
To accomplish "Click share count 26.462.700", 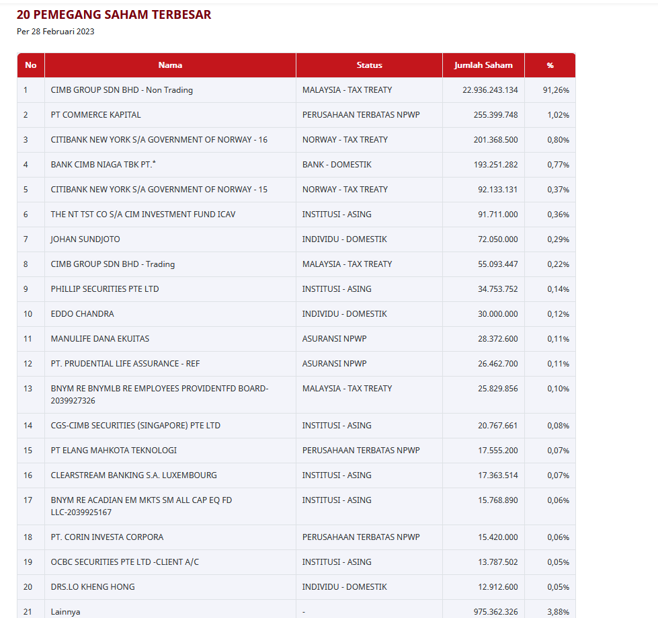I will click(x=497, y=363).
